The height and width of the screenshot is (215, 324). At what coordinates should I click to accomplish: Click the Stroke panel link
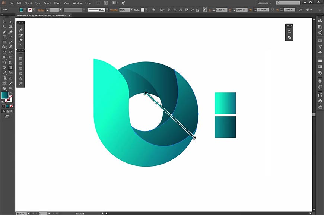coord(41,10)
